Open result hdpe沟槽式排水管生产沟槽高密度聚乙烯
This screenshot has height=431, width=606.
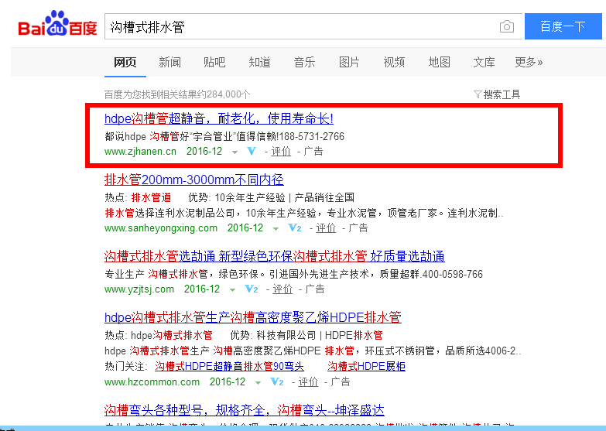(x=253, y=317)
